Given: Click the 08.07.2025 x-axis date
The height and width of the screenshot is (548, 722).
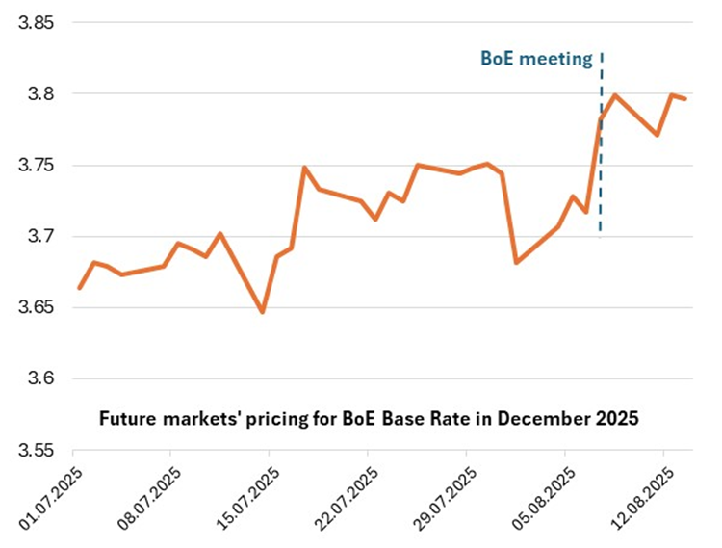Looking at the screenshot, I should [x=151, y=497].
